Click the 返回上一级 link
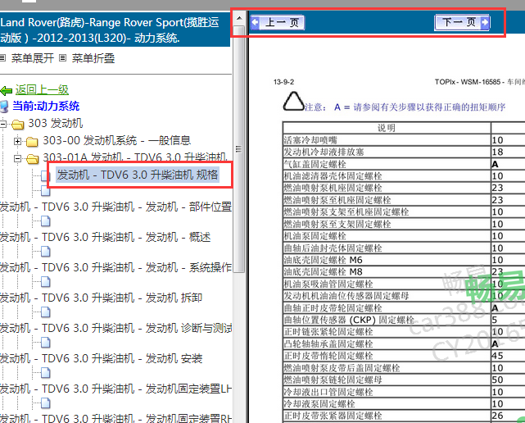 pyautogui.click(x=42, y=90)
